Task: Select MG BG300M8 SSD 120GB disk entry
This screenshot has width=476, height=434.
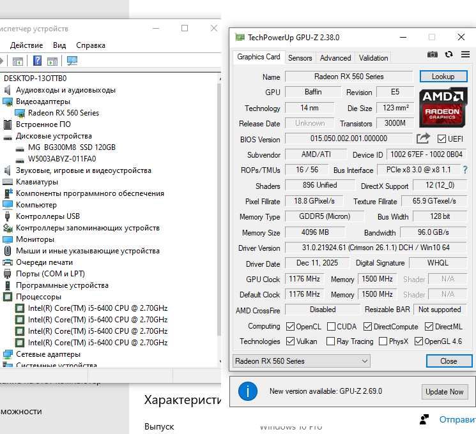Action: [x=72, y=147]
